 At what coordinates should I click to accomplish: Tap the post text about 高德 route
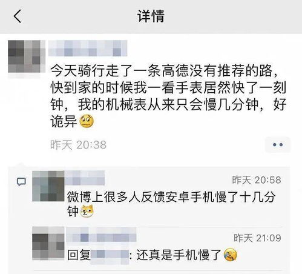pyautogui.click(x=168, y=96)
